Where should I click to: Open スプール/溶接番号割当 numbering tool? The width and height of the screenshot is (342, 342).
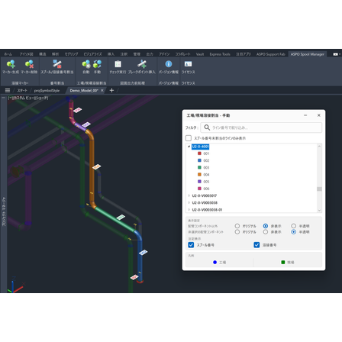point(57,64)
